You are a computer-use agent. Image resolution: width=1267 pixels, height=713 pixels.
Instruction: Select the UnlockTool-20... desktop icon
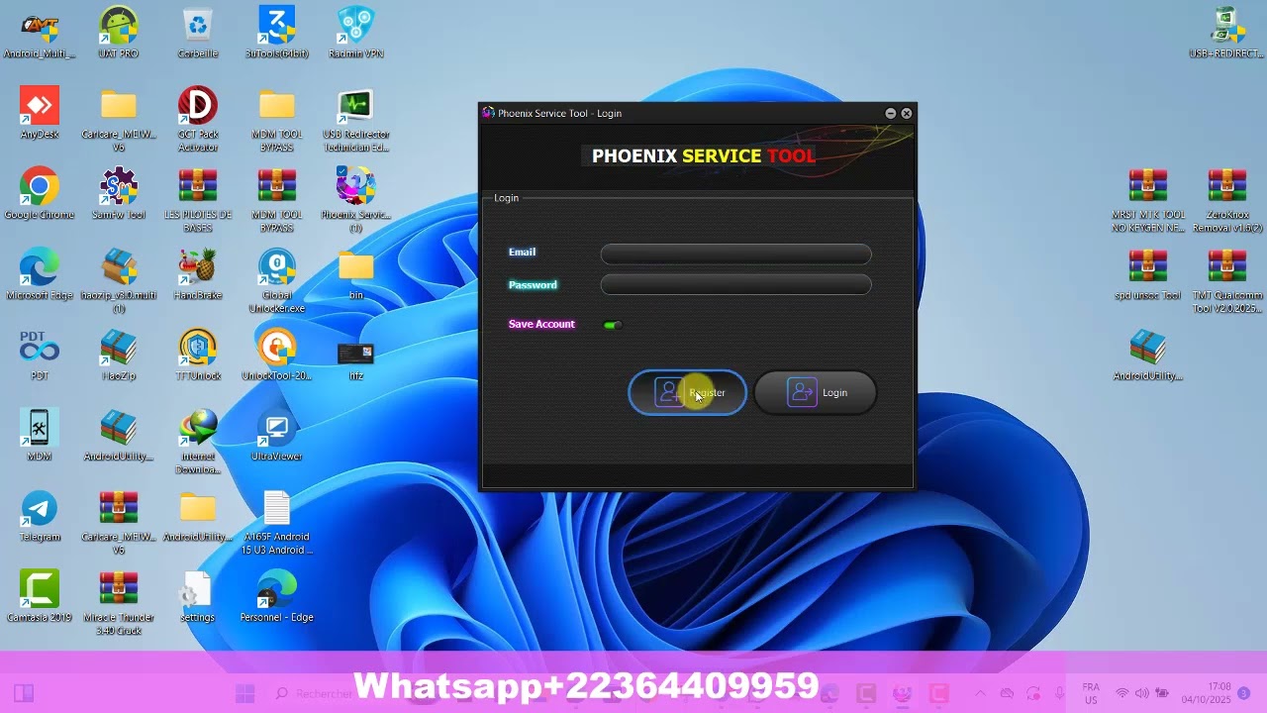277,355
